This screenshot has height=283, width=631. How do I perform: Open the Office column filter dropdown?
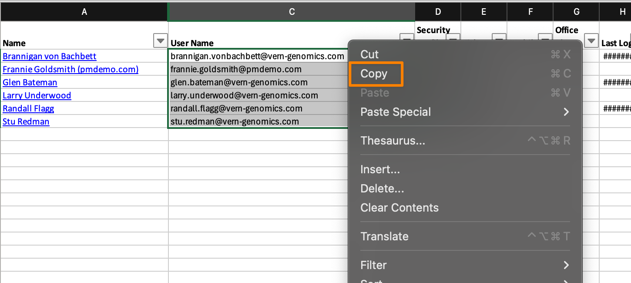(x=591, y=41)
